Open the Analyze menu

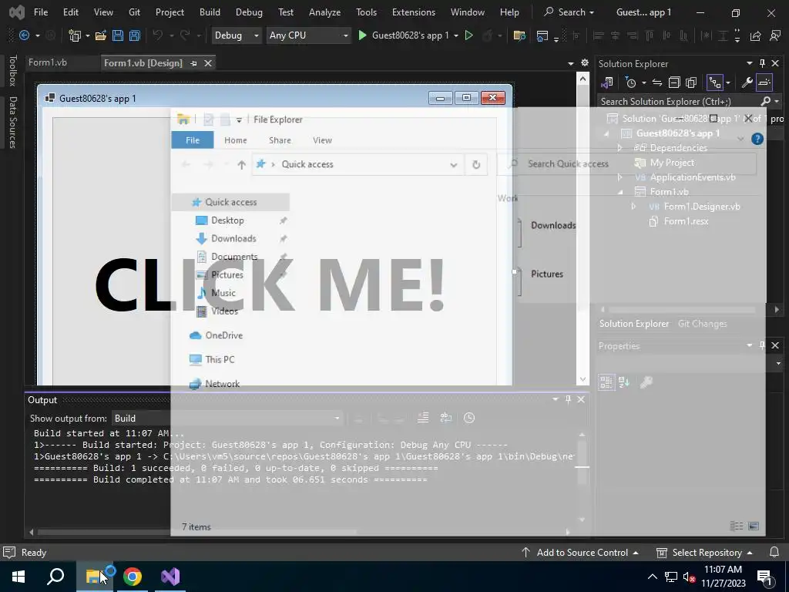click(324, 12)
